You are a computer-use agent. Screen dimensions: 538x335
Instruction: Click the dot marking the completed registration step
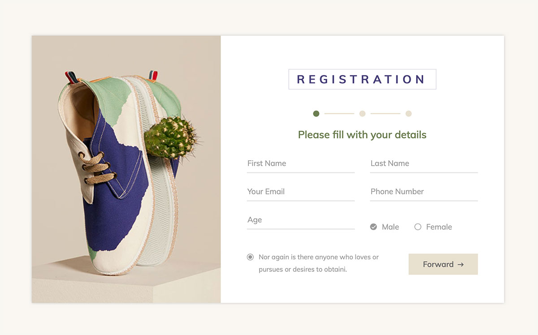(316, 113)
